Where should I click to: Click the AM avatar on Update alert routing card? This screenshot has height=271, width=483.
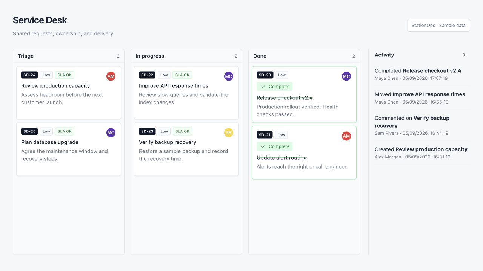[x=346, y=136]
